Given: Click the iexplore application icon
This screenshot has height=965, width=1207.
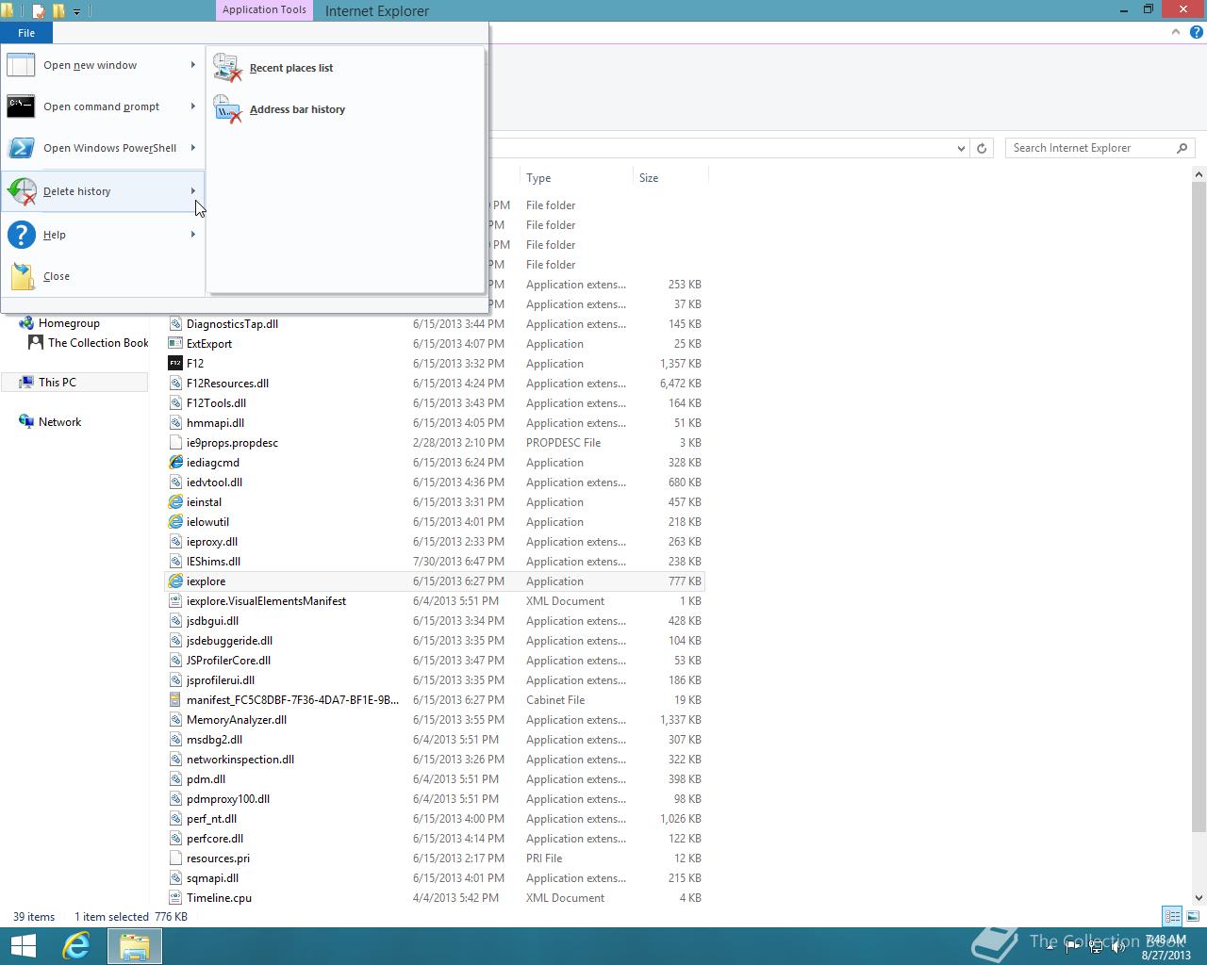Looking at the screenshot, I should click(175, 581).
